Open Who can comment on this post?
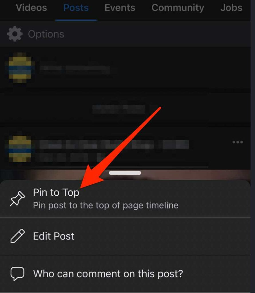The image size is (255, 293). [125, 274]
